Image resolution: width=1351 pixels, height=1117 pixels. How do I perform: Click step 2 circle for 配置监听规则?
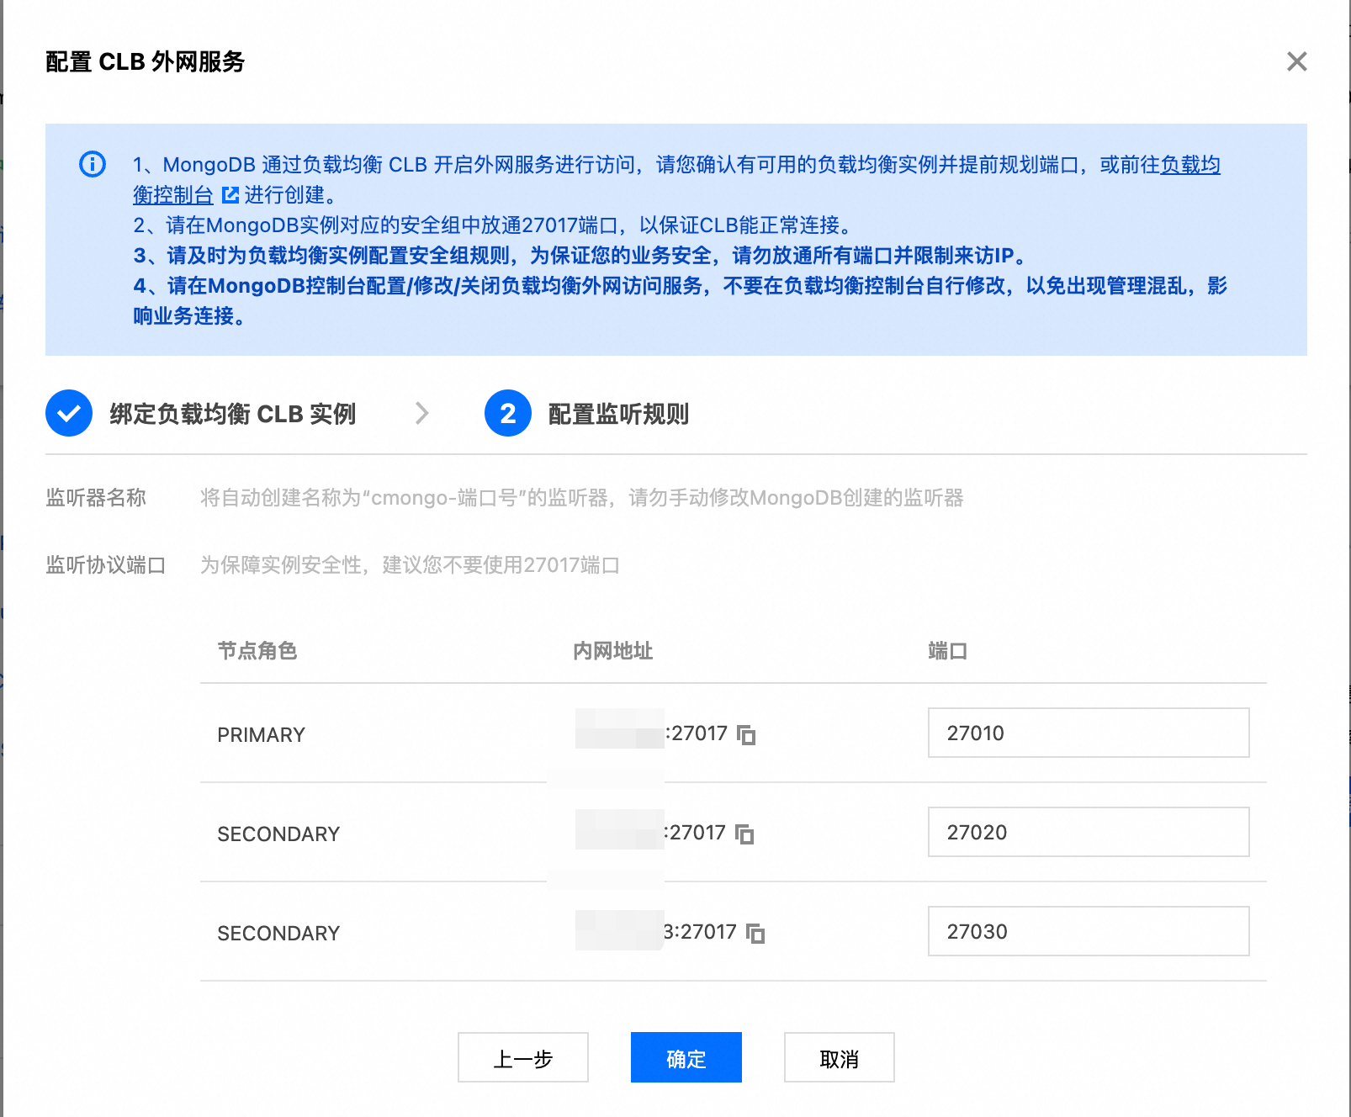click(x=508, y=413)
